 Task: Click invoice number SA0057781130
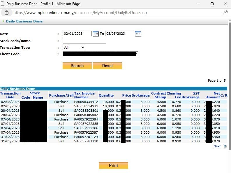click(86, 141)
